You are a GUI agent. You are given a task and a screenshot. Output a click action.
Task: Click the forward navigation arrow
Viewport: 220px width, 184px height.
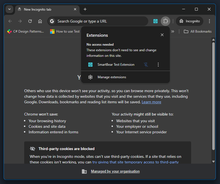coord(20,21)
